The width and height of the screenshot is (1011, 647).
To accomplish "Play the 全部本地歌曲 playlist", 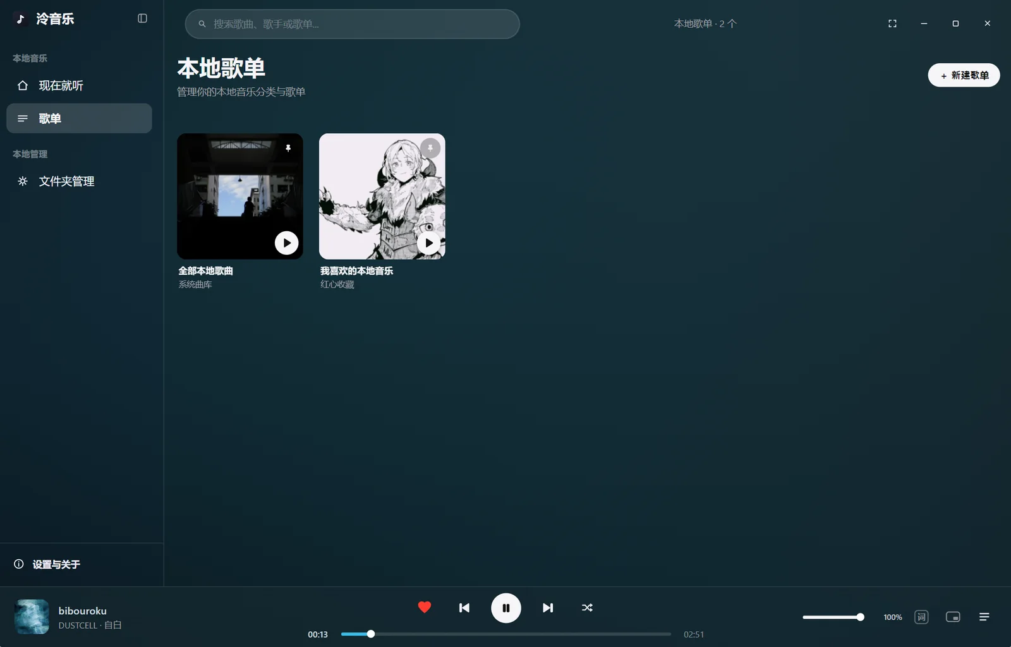I will (x=287, y=243).
